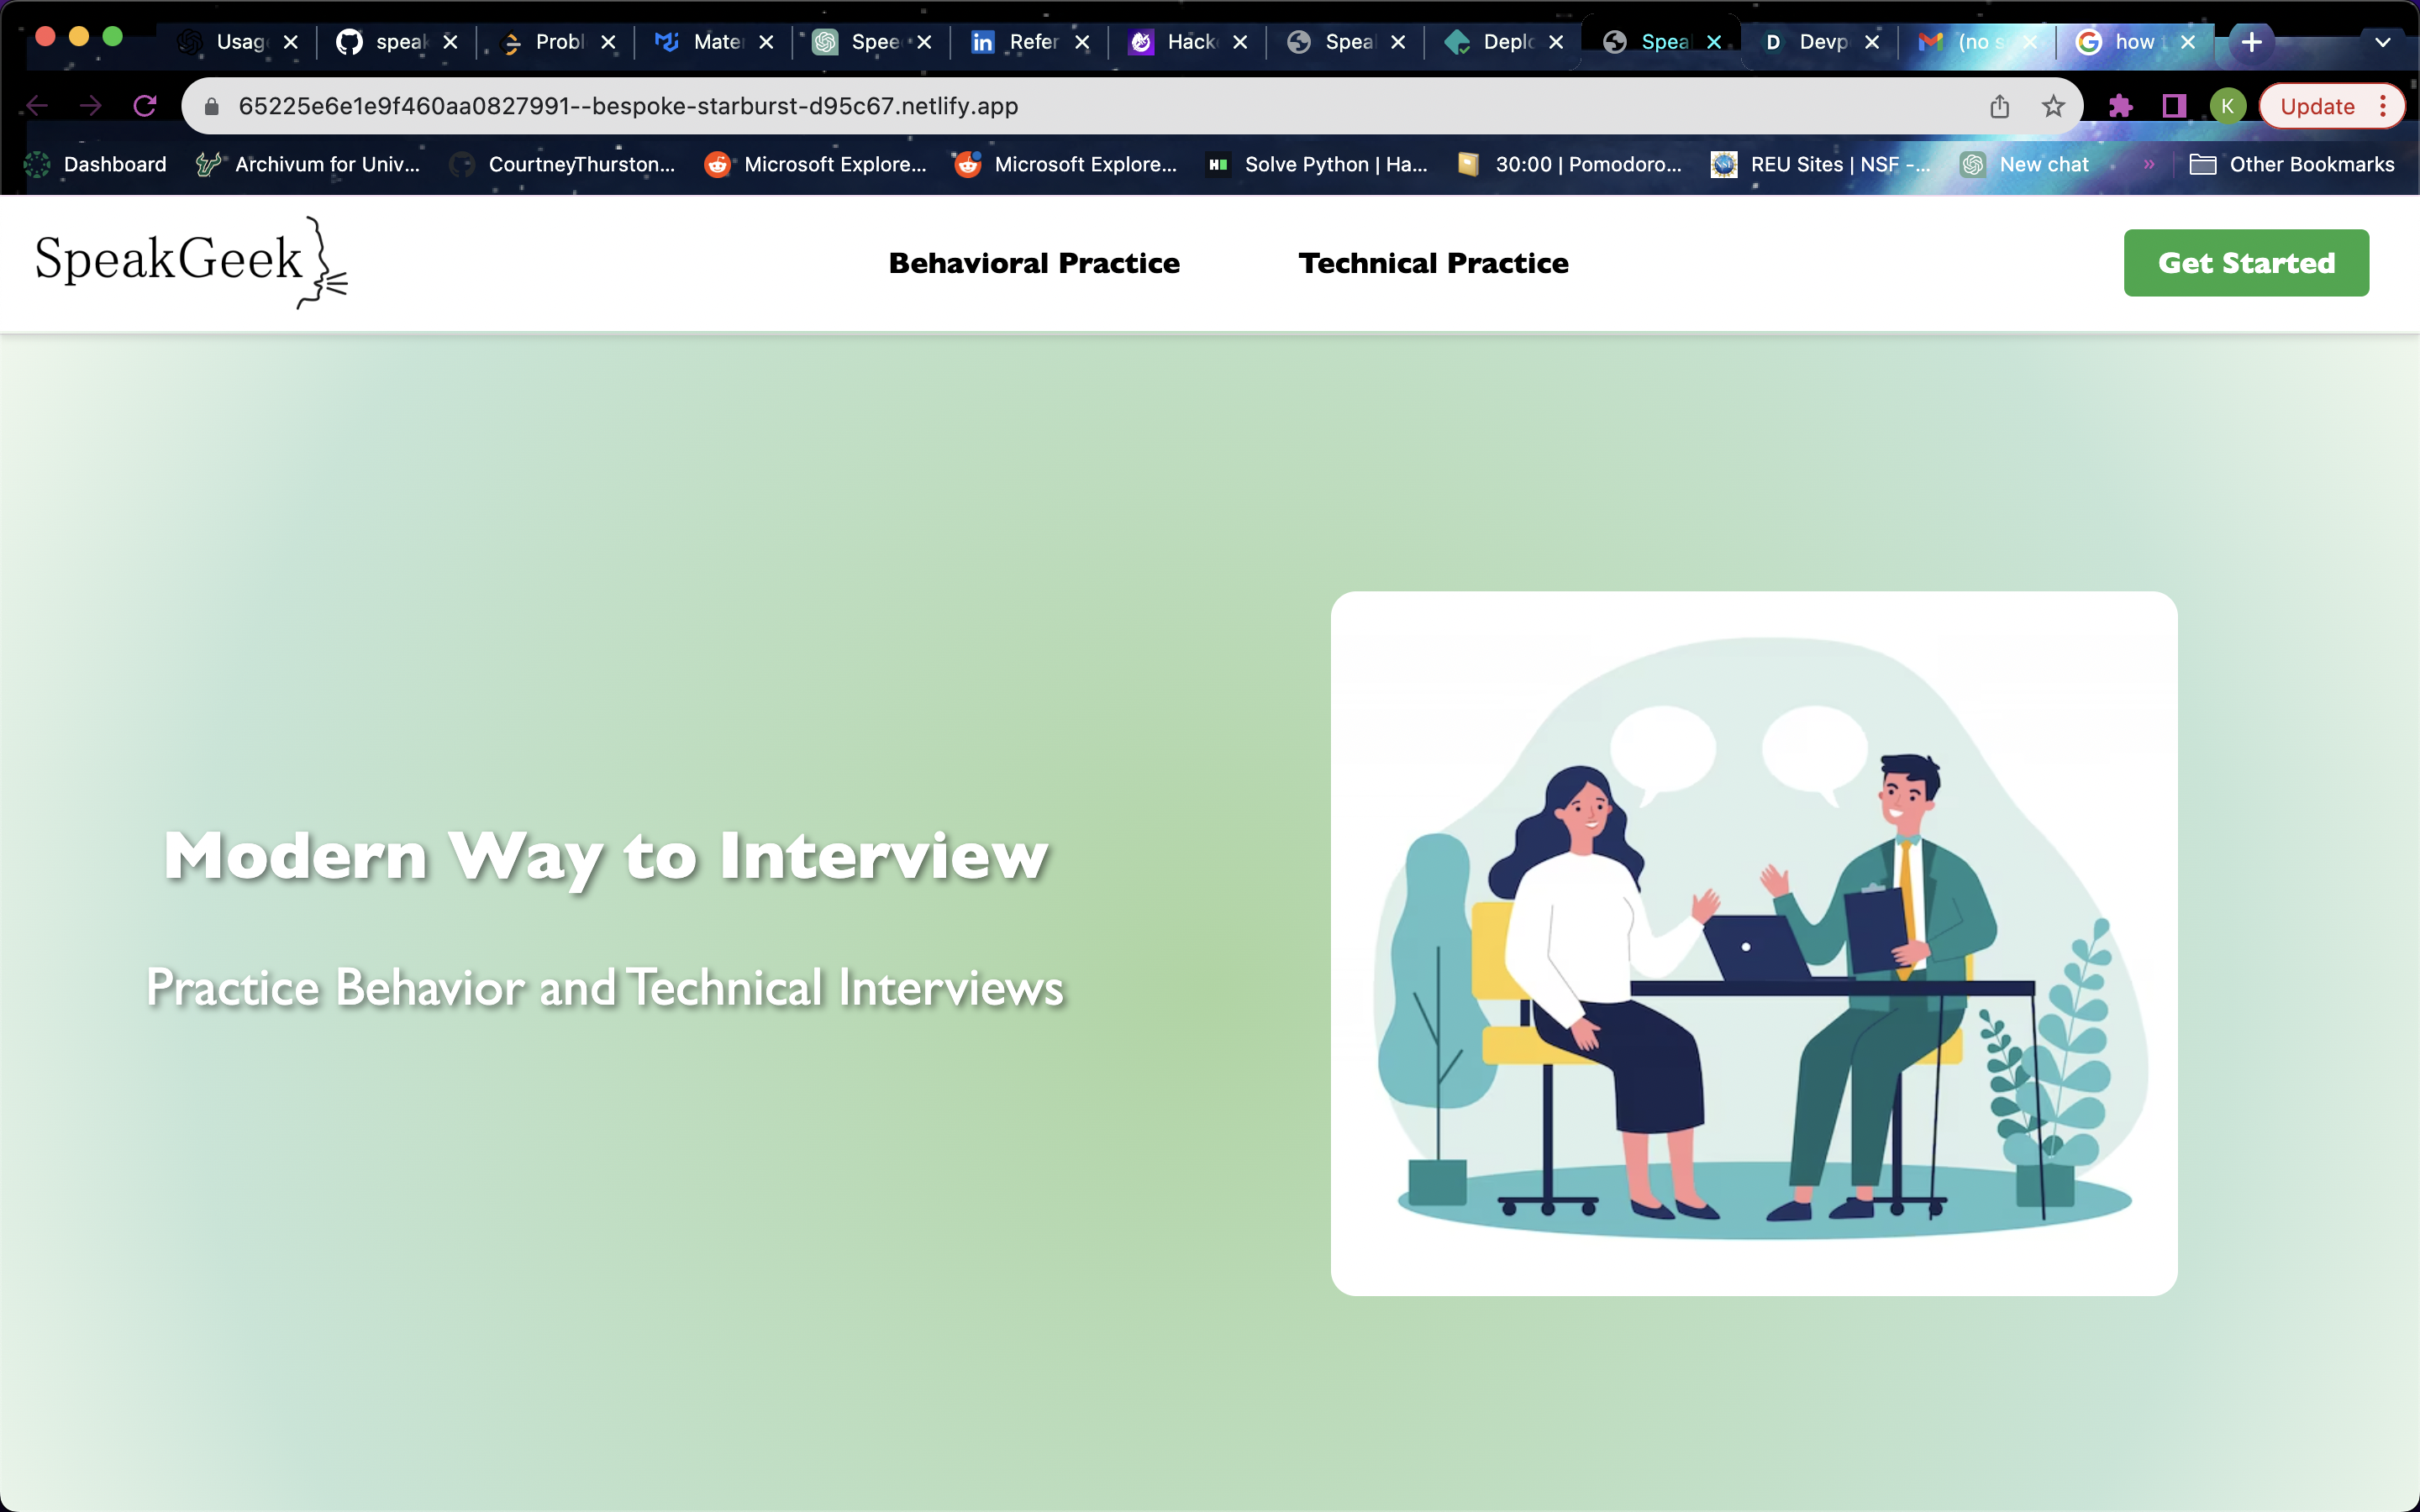Expand the tab search chevron
The width and height of the screenshot is (2420, 1512).
[x=2382, y=42]
